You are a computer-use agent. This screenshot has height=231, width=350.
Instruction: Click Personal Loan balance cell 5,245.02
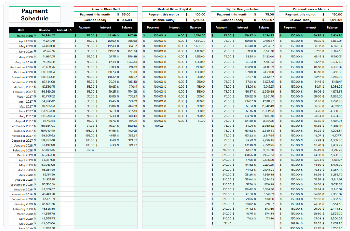pos(337,77)
